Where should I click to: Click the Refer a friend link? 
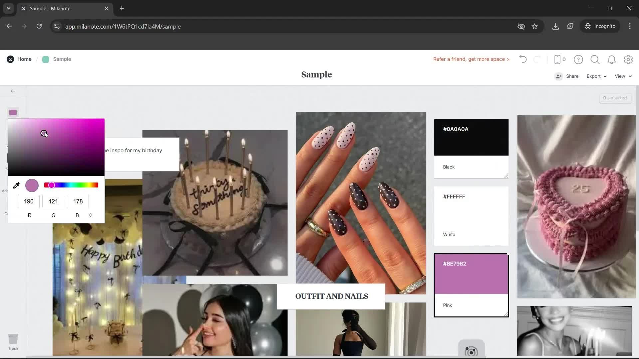pyautogui.click(x=471, y=59)
